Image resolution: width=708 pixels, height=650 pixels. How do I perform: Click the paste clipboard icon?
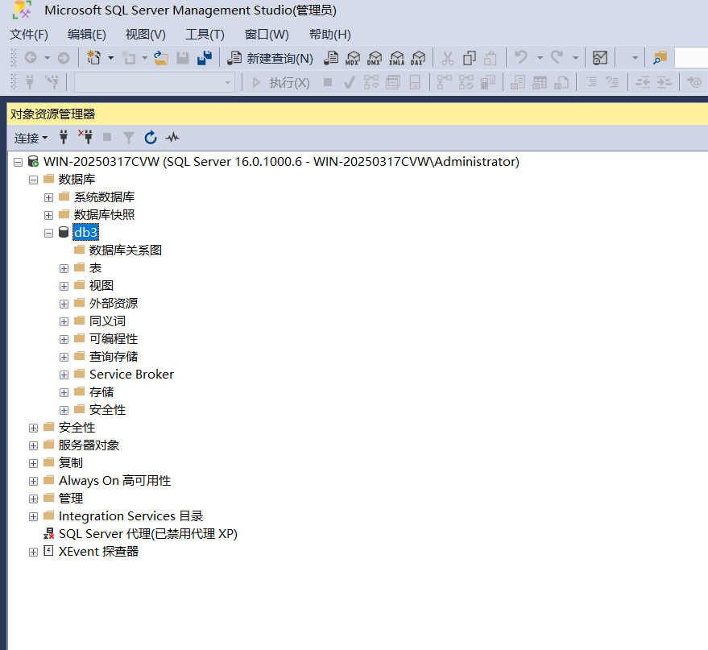491,58
